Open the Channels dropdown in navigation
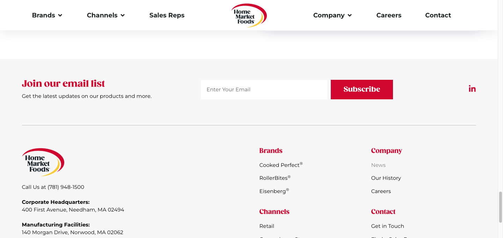 (x=105, y=15)
